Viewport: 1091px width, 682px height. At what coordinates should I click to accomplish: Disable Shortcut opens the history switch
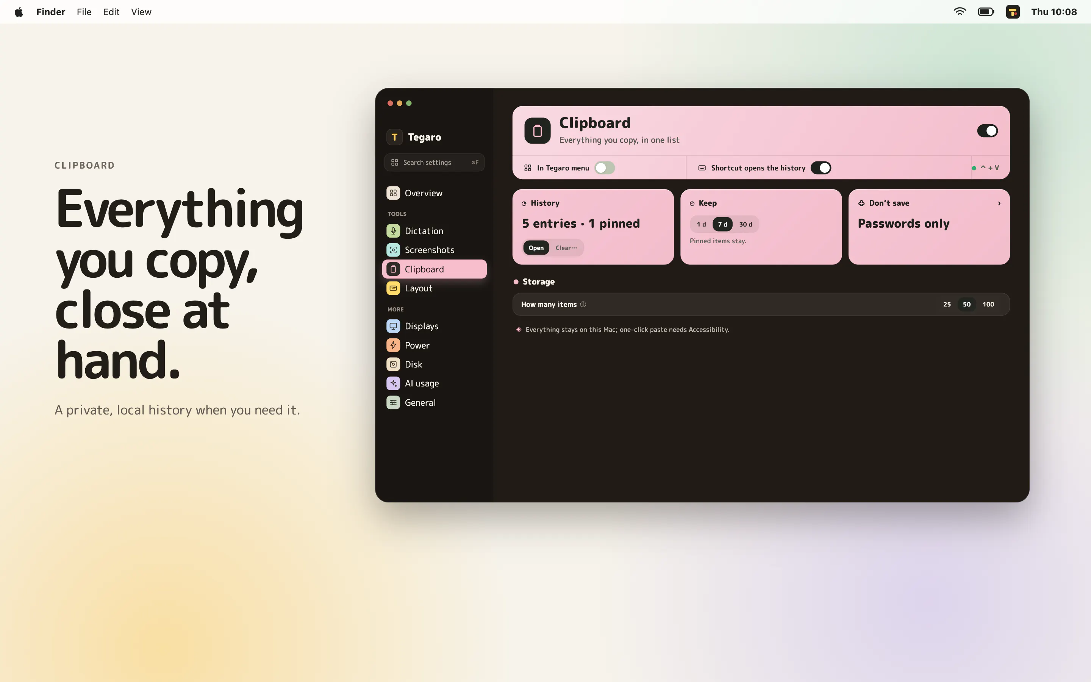click(x=821, y=168)
